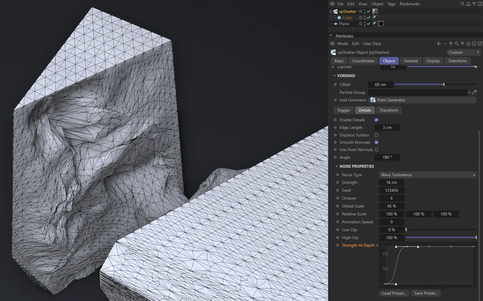Click the back arrow in Attributes panel
The image size is (483, 301).
(439, 44)
